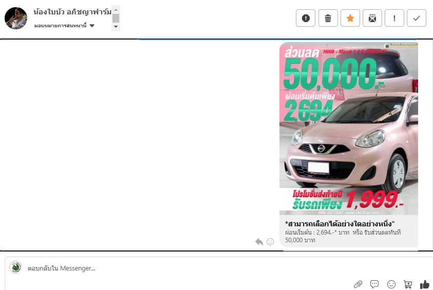Image resolution: width=433 pixels, height=290 pixels.
Task: Open the contact name น้องใบบัว อภิชญาฟาร์ม
Action: click(x=72, y=11)
